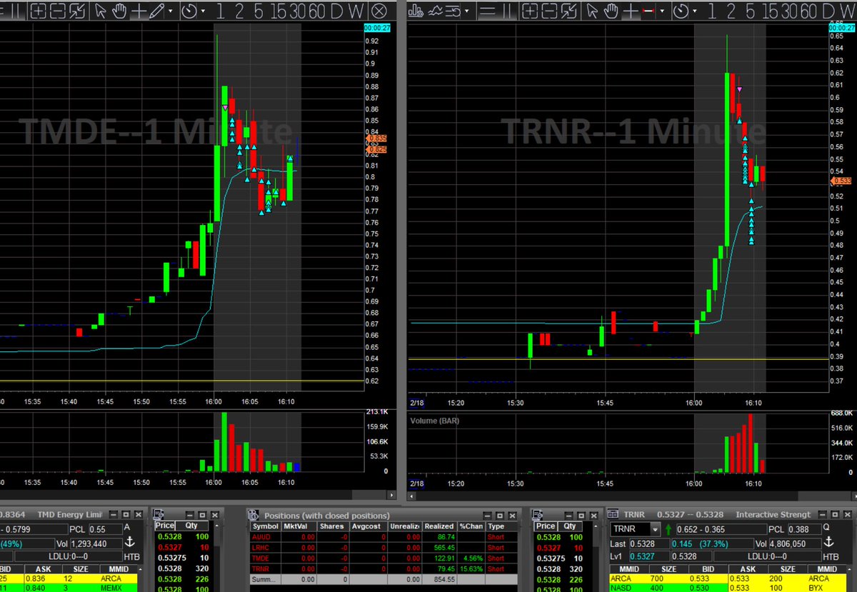Select the hand pan tool on the TMDE chart

click(120, 11)
